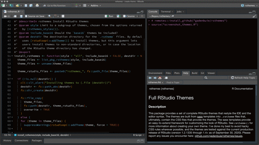Open the R Script file type dropdown
Viewport: 259px width, 145px height.
139,135
